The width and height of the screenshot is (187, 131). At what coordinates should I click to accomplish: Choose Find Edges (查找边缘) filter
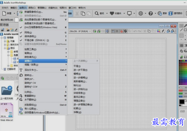(84, 97)
